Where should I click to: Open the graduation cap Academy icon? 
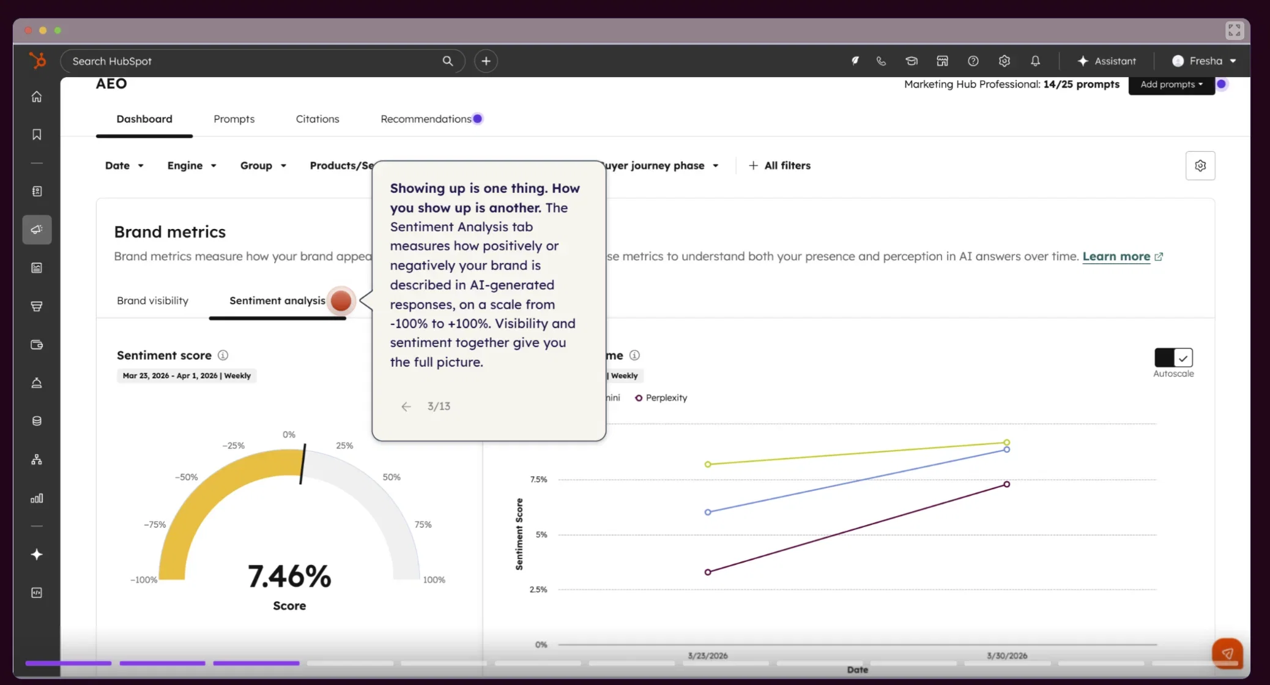[x=912, y=61]
